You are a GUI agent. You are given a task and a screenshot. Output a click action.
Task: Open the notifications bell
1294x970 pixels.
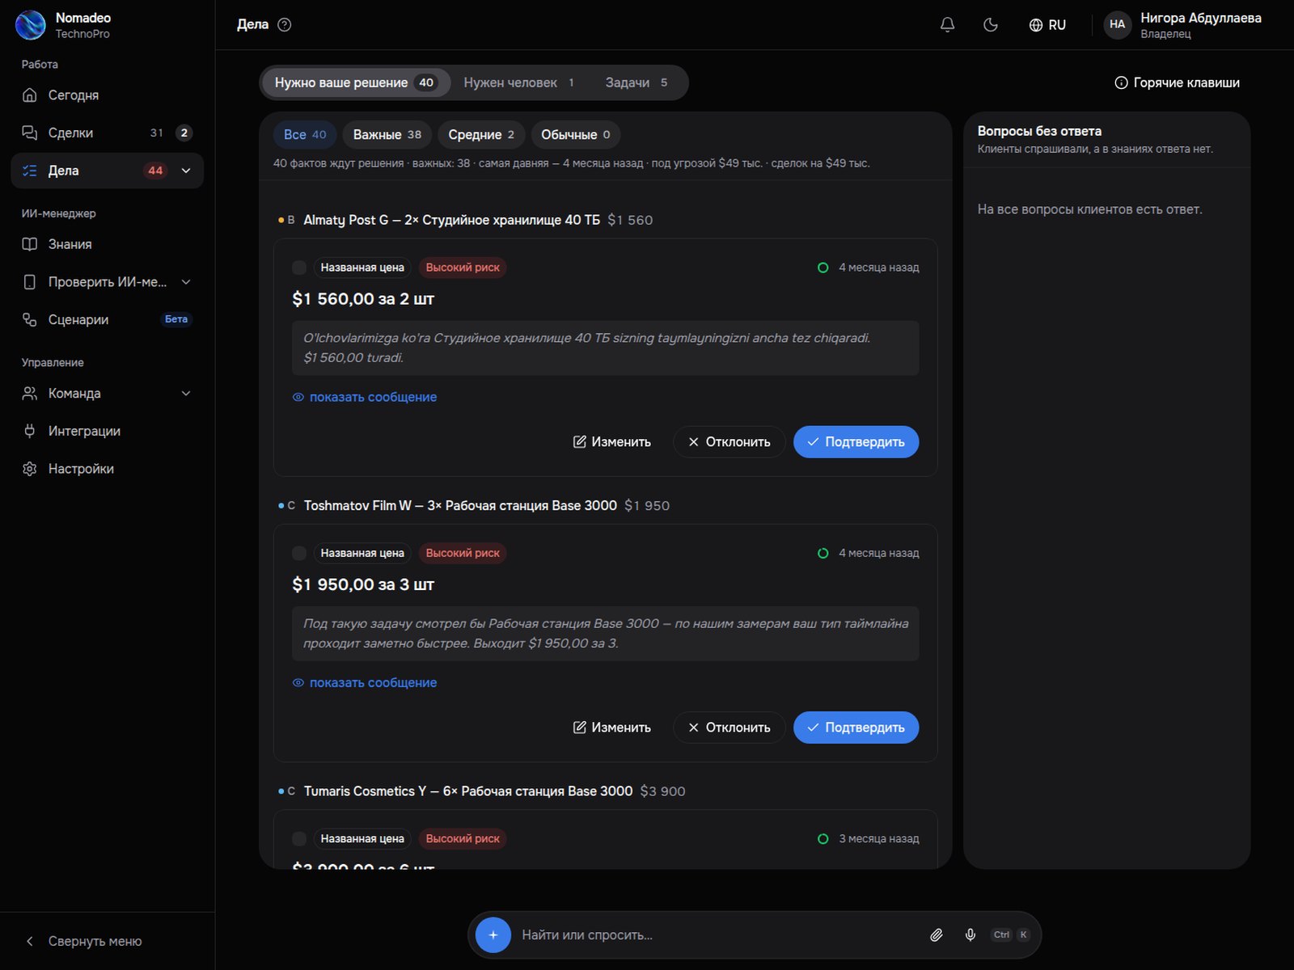pos(947,25)
